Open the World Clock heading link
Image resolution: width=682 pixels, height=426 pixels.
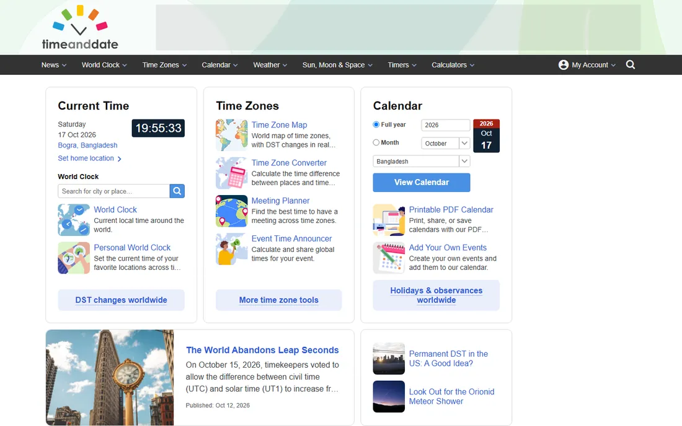[115, 209]
